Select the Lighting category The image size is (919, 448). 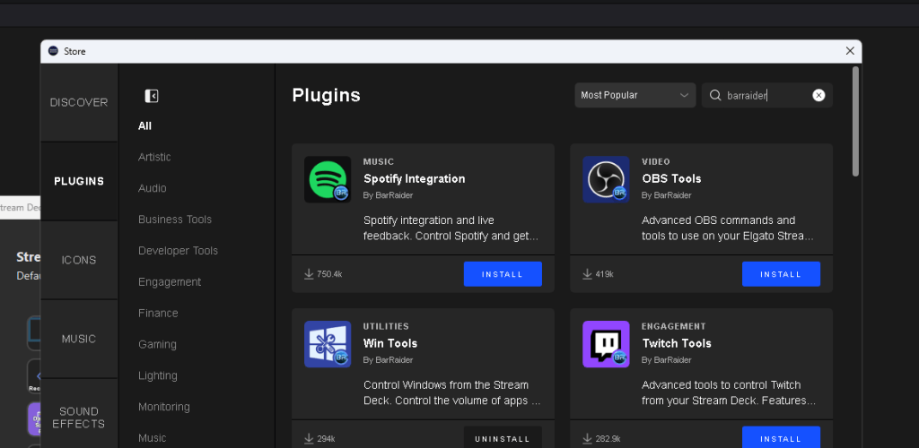158,375
